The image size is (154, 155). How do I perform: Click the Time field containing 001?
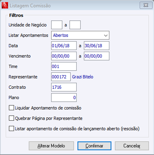point(64,66)
